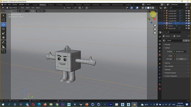191x107 pixels.
Task: Click the Blender logo menu icon
Action: click(2, 5)
